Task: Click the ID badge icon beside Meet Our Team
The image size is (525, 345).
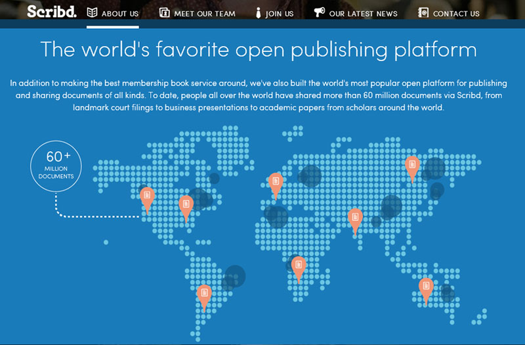Action: point(165,12)
